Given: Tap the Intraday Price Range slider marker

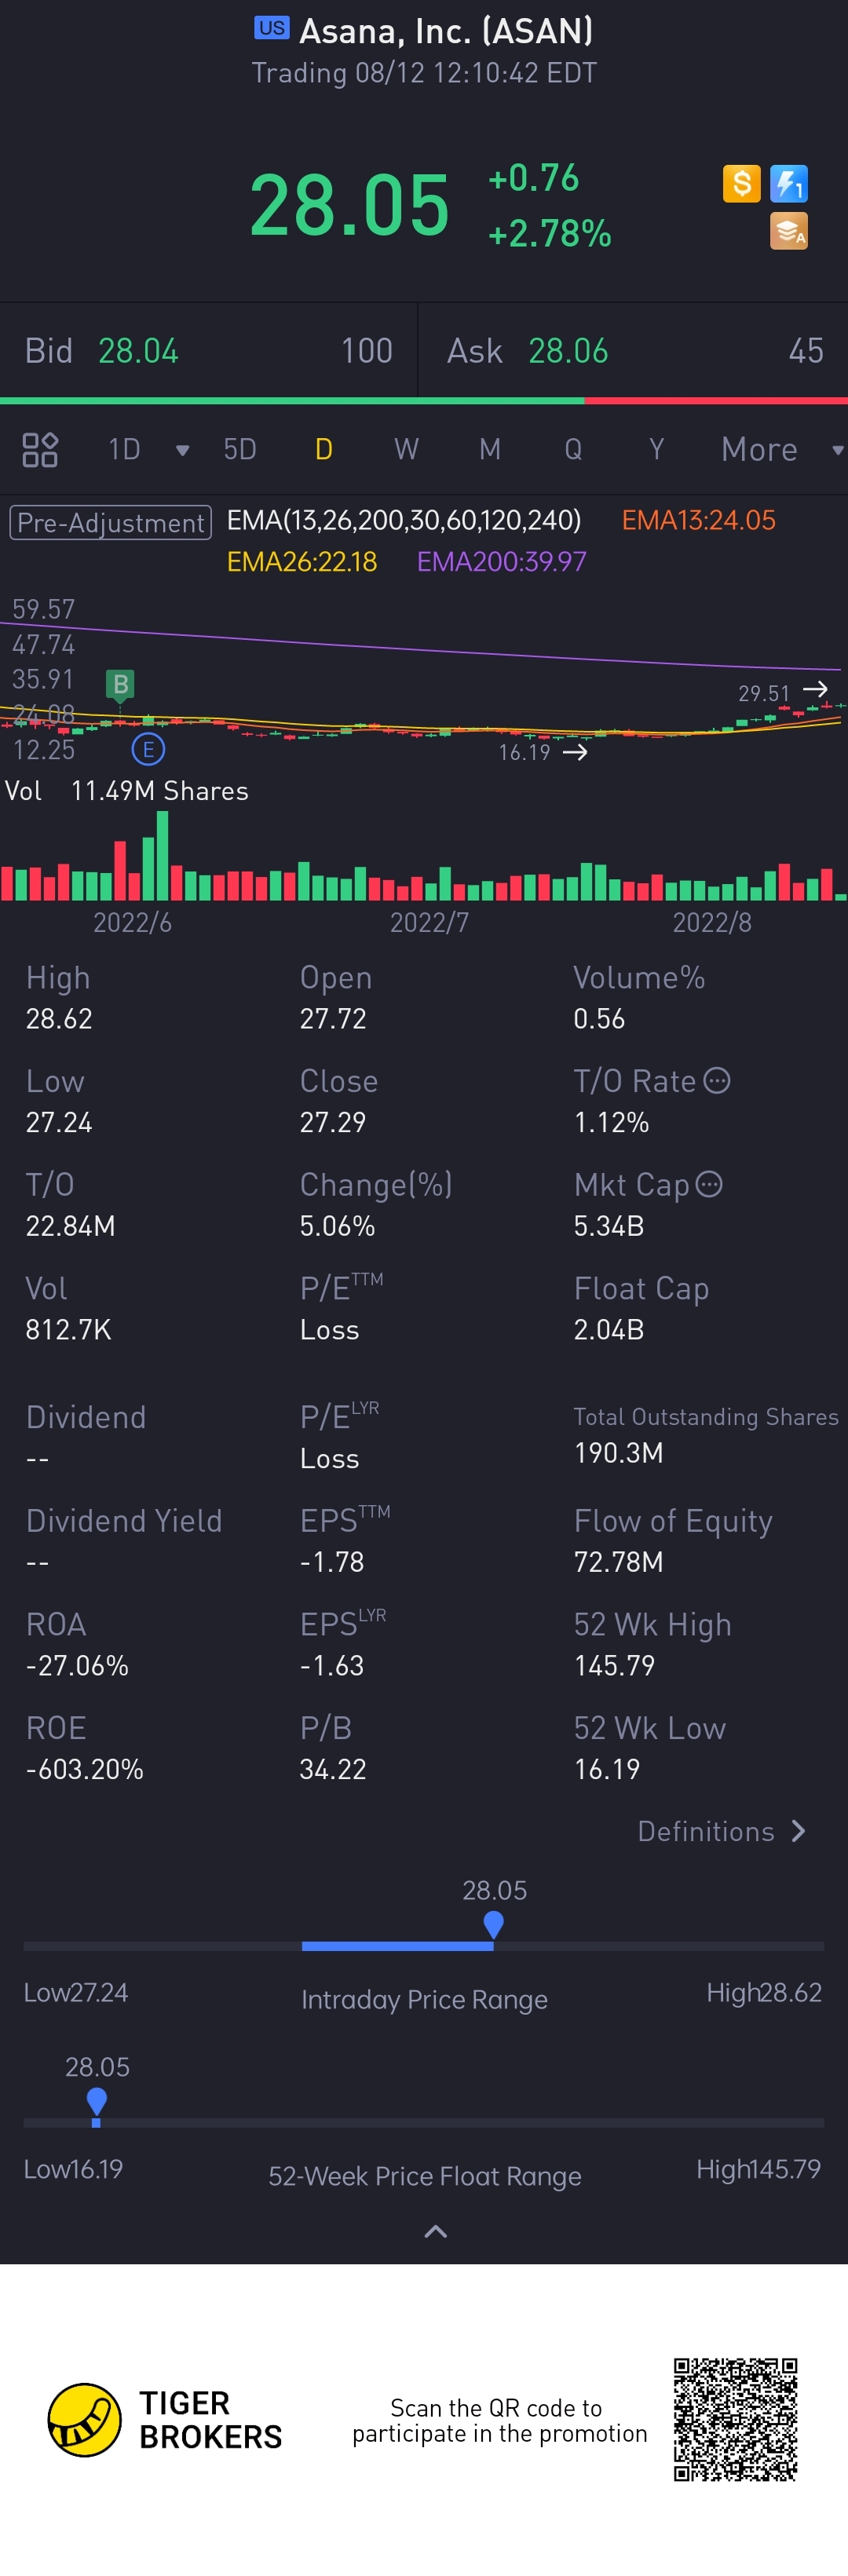Looking at the screenshot, I should (x=493, y=1925).
